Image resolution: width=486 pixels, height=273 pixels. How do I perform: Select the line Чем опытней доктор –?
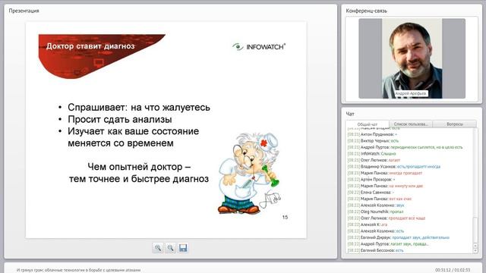click(139, 167)
